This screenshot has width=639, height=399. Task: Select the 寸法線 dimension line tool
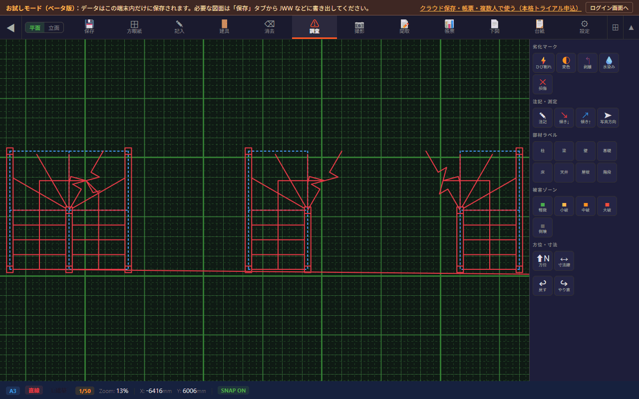pos(564,261)
